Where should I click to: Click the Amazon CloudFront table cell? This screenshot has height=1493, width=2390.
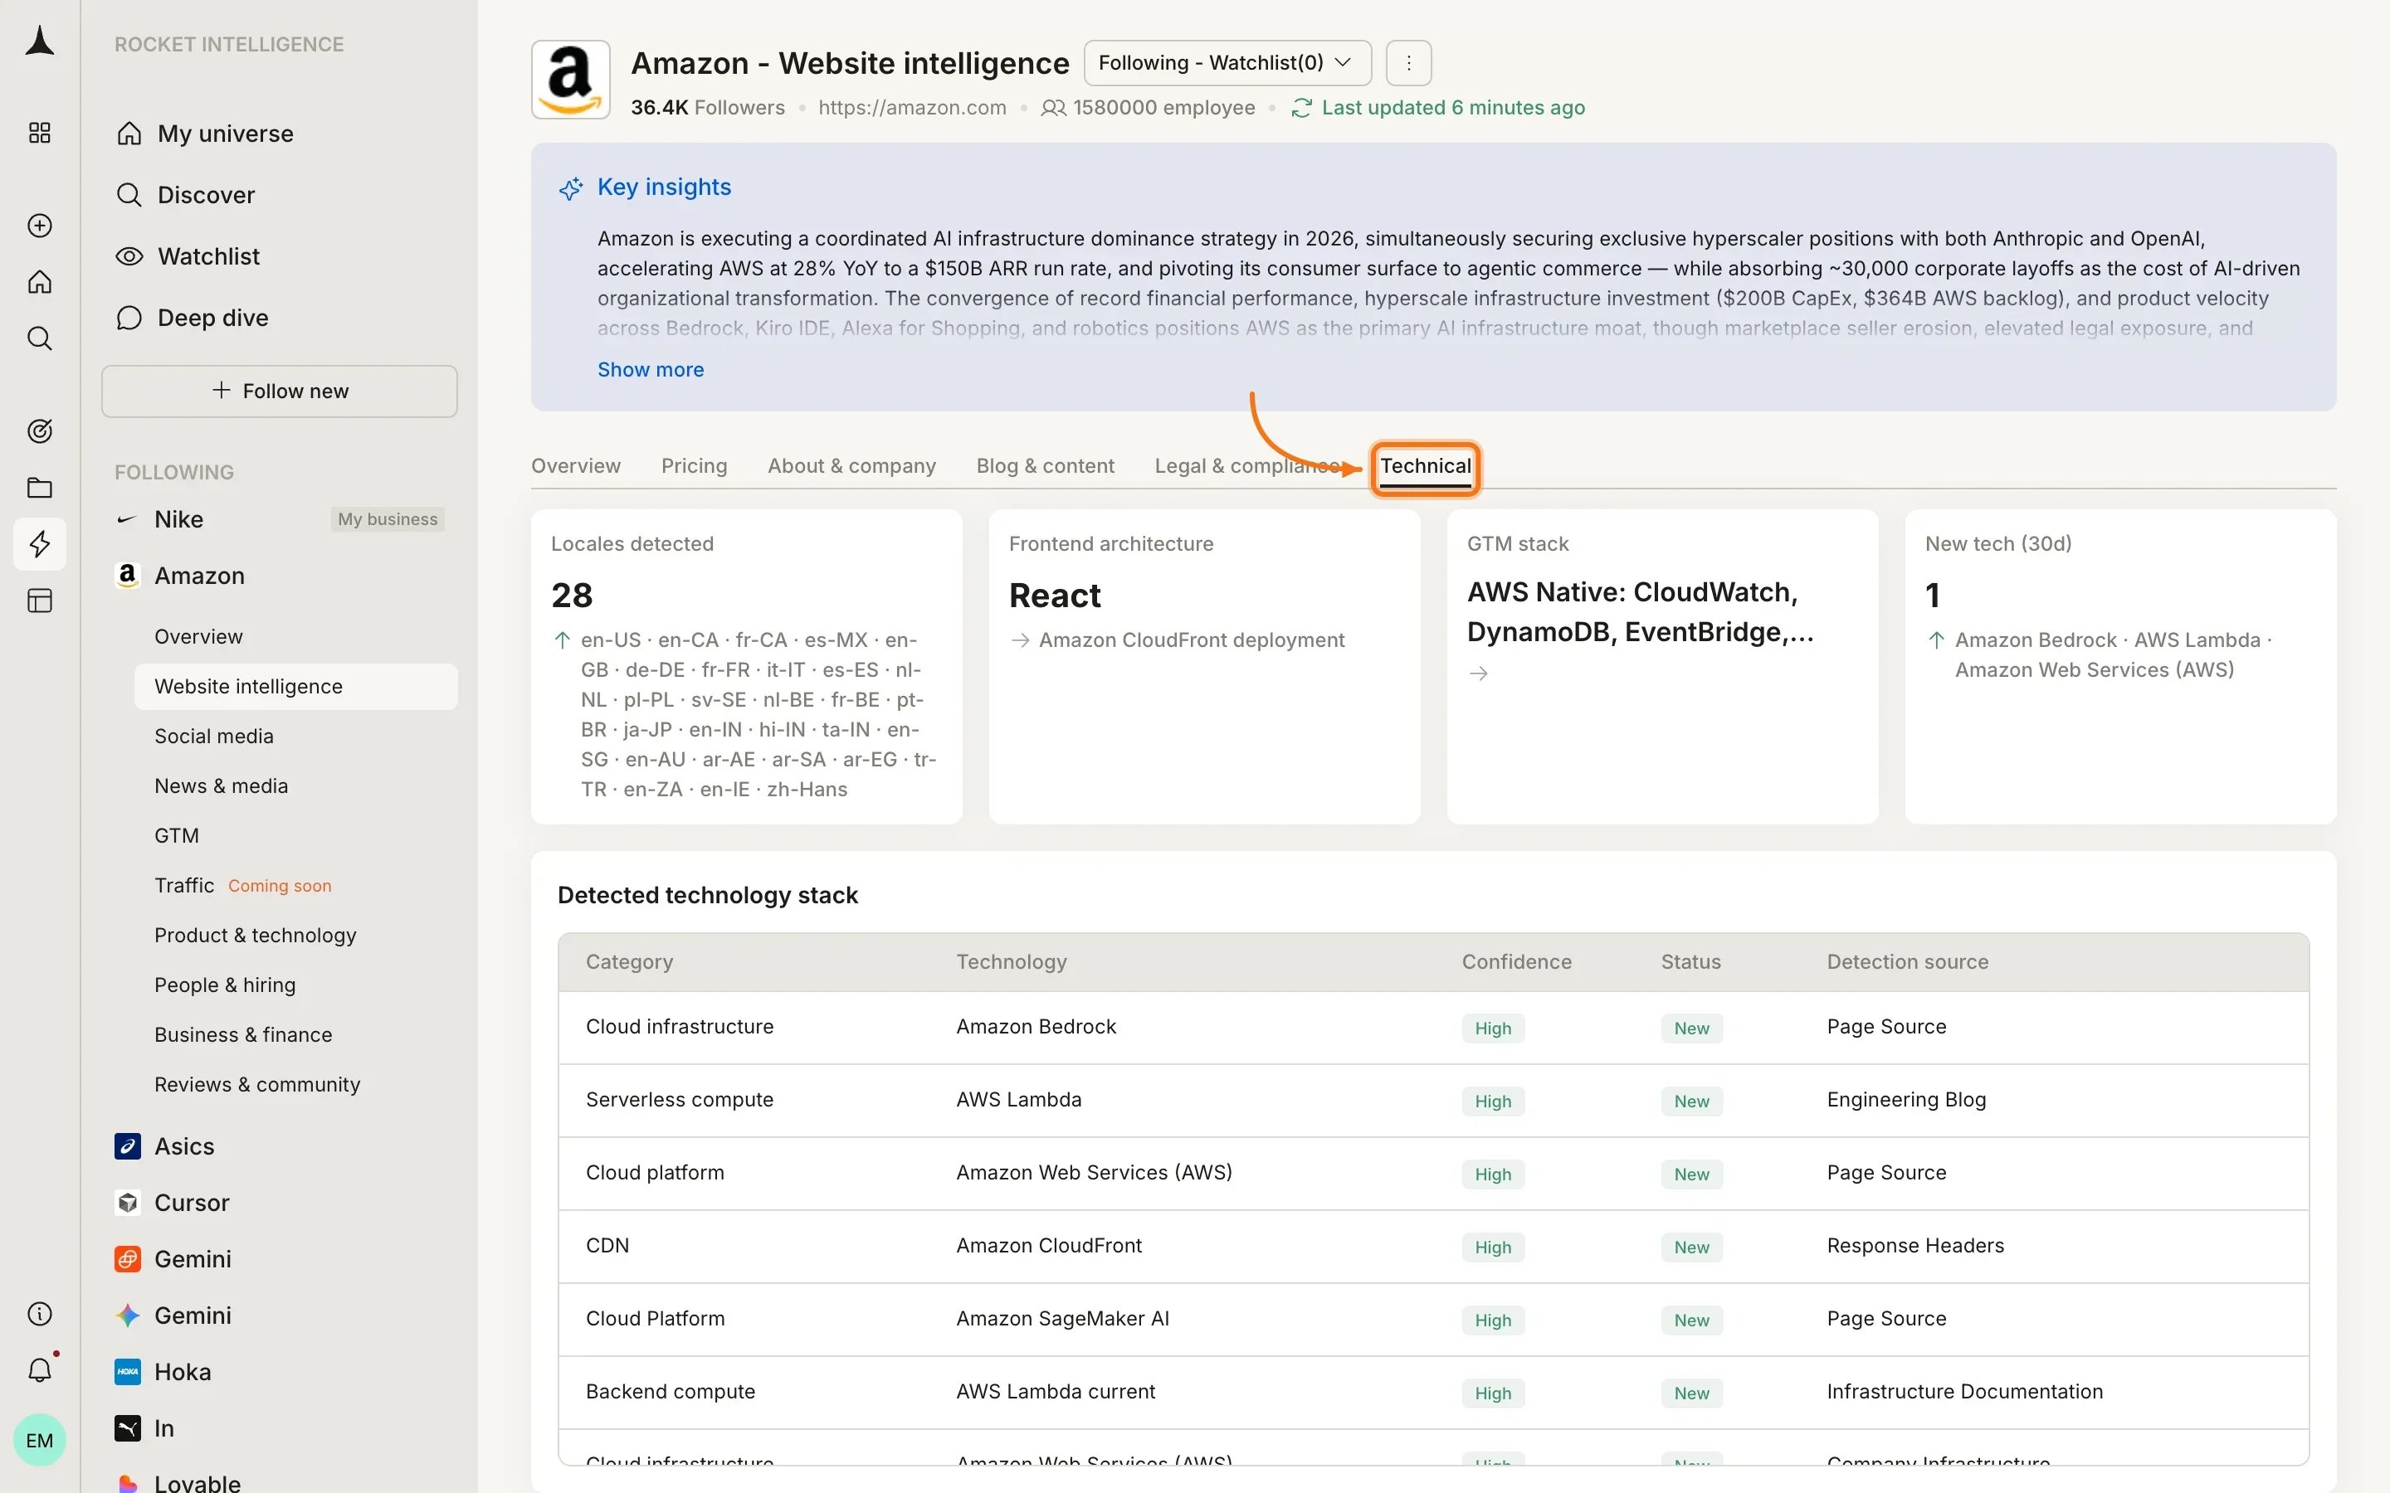pos(1049,1246)
